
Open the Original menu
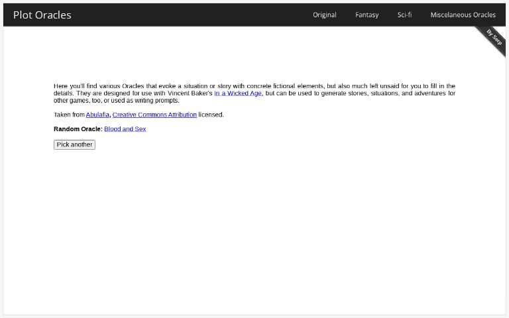coord(324,15)
